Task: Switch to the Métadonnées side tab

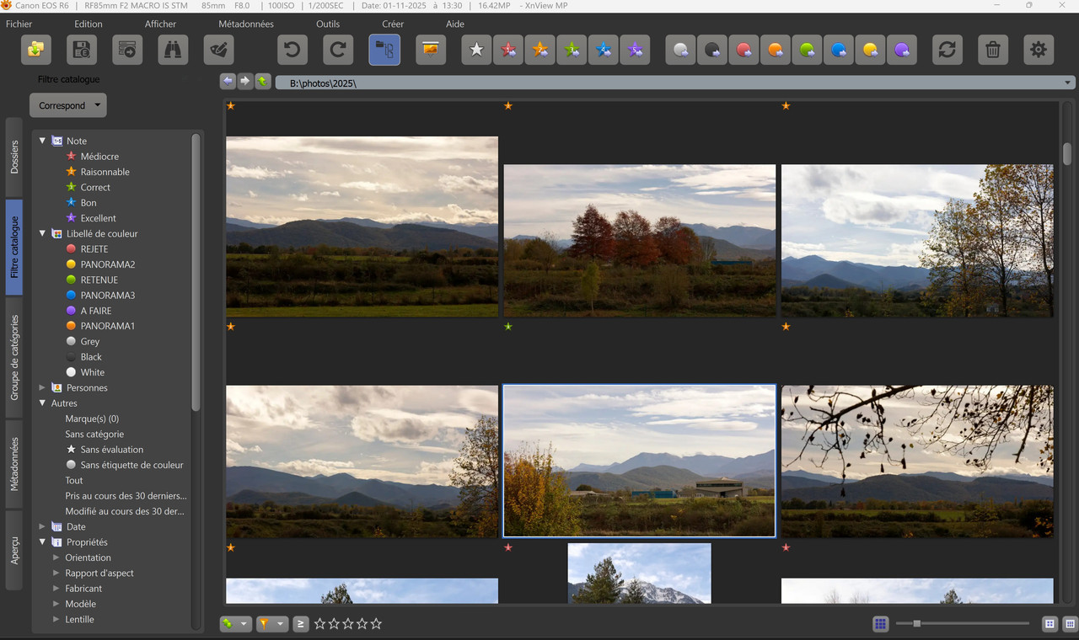Action: [x=14, y=464]
